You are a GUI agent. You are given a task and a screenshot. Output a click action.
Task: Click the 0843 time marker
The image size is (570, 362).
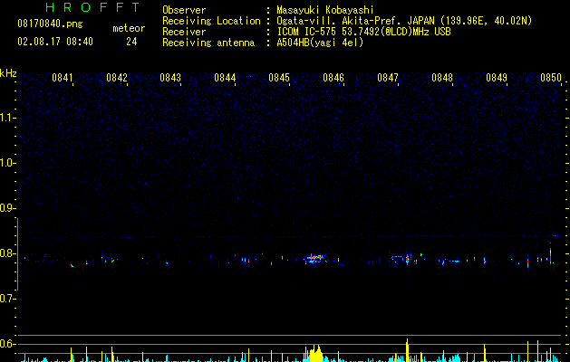click(x=170, y=78)
